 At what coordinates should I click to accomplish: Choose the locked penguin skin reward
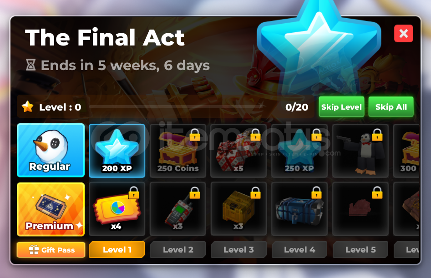tap(360, 151)
